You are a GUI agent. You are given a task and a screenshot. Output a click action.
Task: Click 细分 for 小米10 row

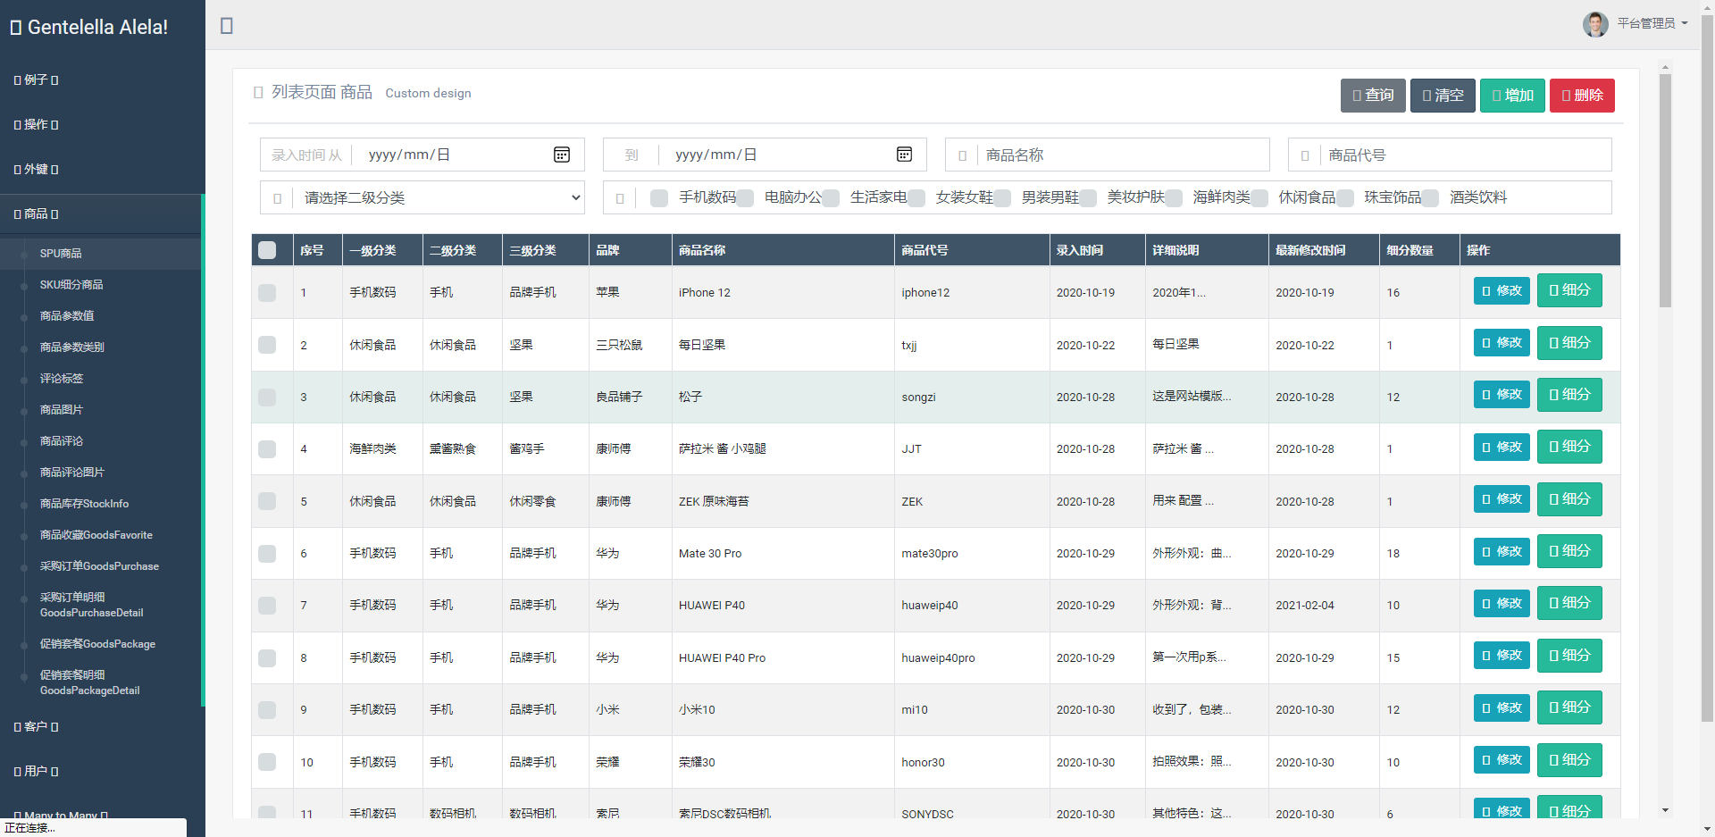(1569, 707)
